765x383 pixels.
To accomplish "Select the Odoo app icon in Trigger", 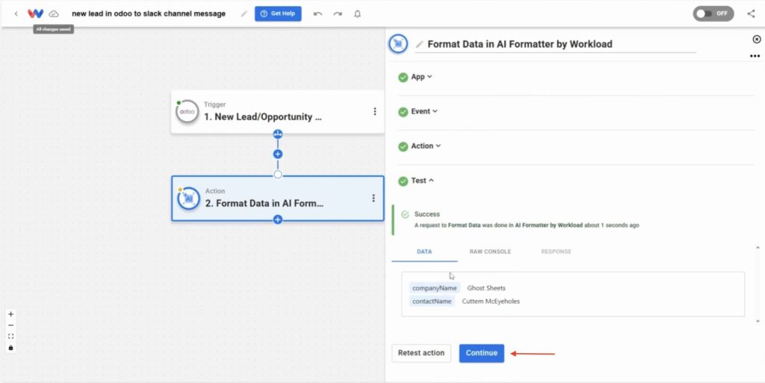I will (188, 111).
